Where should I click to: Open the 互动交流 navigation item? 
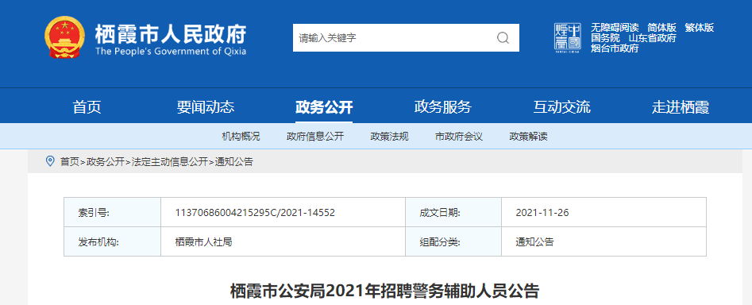coord(561,107)
